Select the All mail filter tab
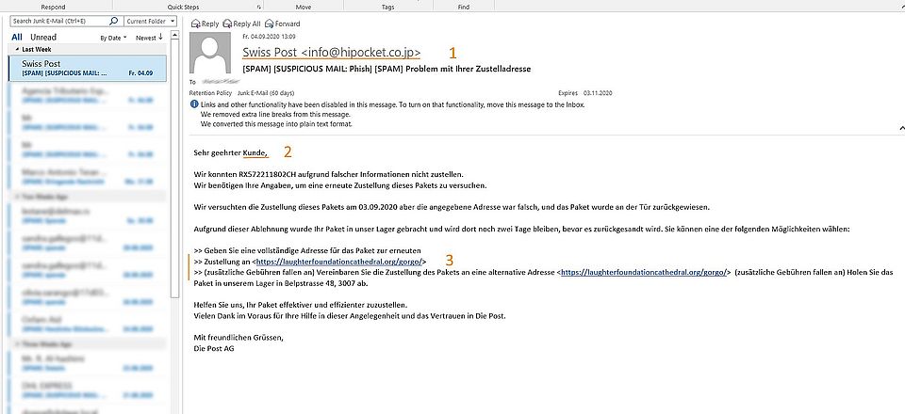The image size is (905, 414). 17,38
